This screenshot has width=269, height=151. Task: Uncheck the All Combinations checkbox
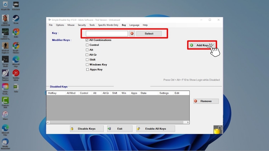tap(87, 40)
